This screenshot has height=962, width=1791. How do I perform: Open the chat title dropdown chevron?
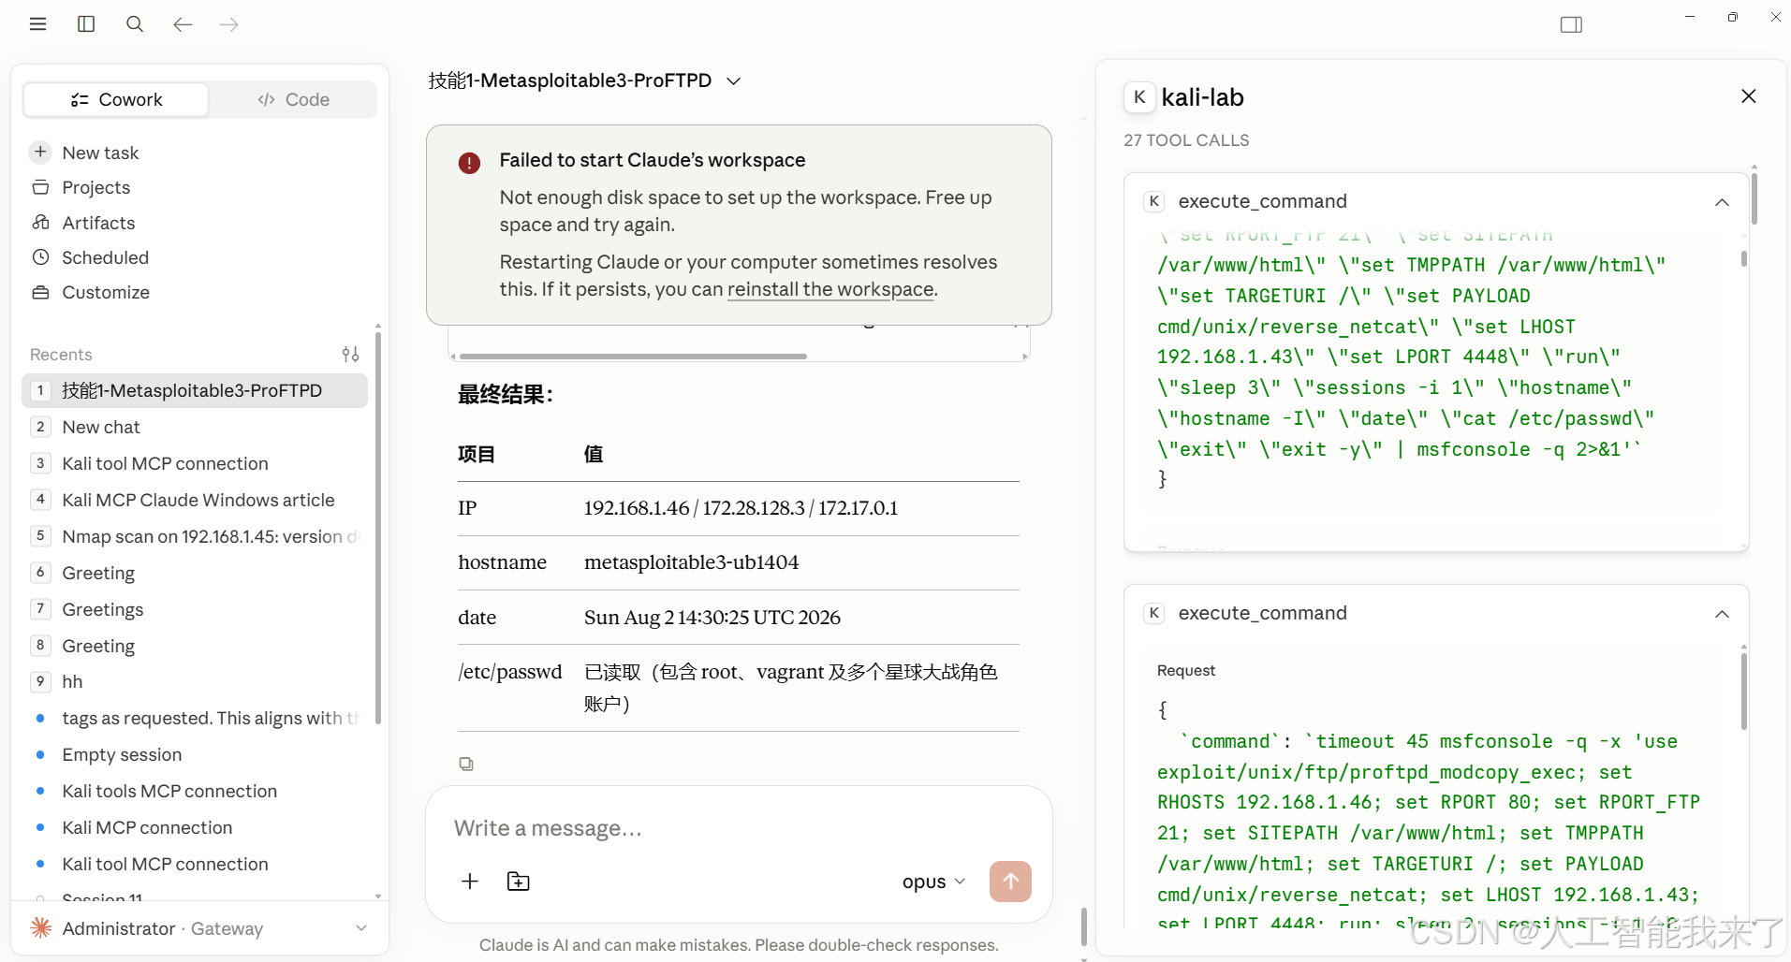(x=734, y=81)
